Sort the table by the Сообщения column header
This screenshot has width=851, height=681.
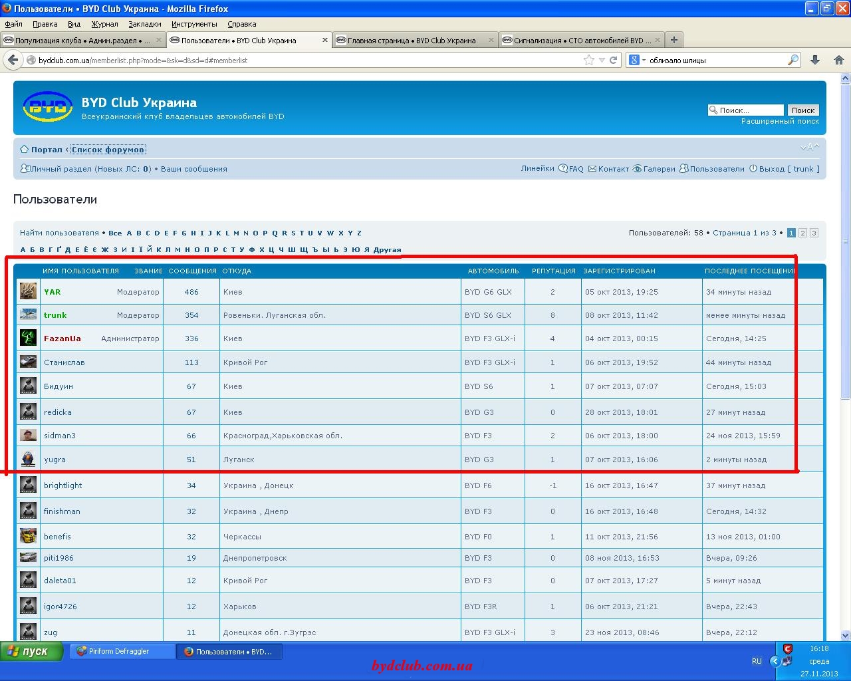(192, 271)
